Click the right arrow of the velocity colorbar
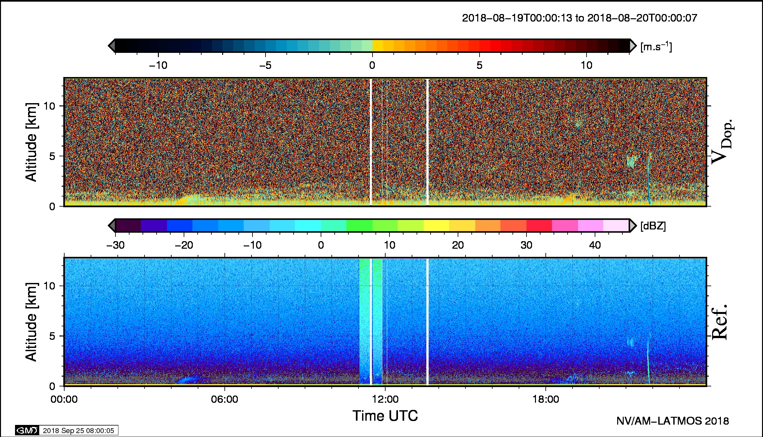Image resolution: width=763 pixels, height=437 pixels. [x=633, y=46]
